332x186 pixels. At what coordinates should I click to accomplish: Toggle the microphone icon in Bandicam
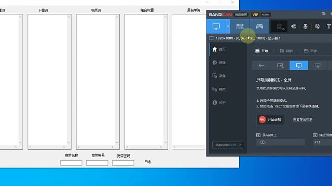tap(306, 26)
